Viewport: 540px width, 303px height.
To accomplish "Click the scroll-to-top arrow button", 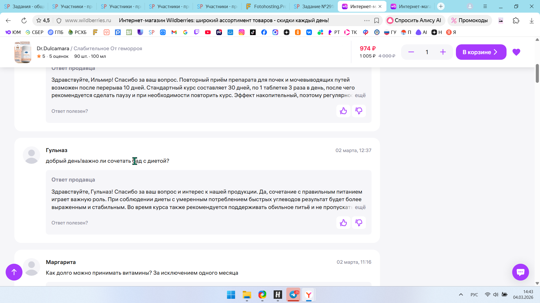I will click(x=14, y=272).
